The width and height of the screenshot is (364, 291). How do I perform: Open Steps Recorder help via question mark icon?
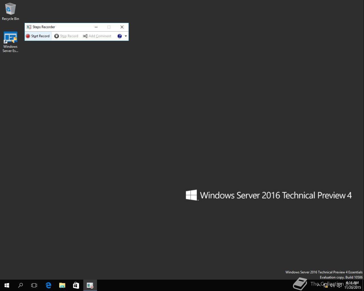tap(120, 36)
